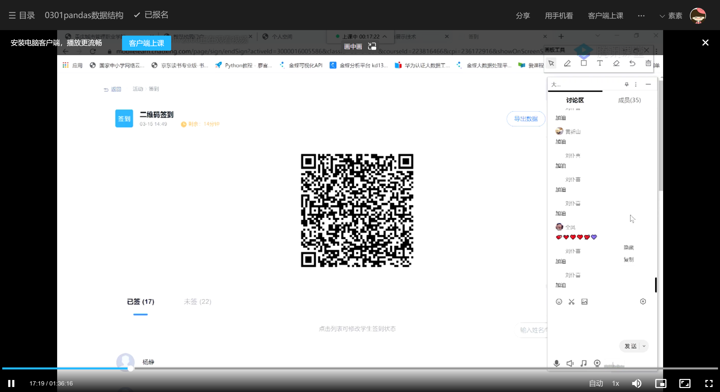720x392 pixels.
Task: Expand the 上课中 00:17:22 class status chevron
Action: [x=385, y=37]
